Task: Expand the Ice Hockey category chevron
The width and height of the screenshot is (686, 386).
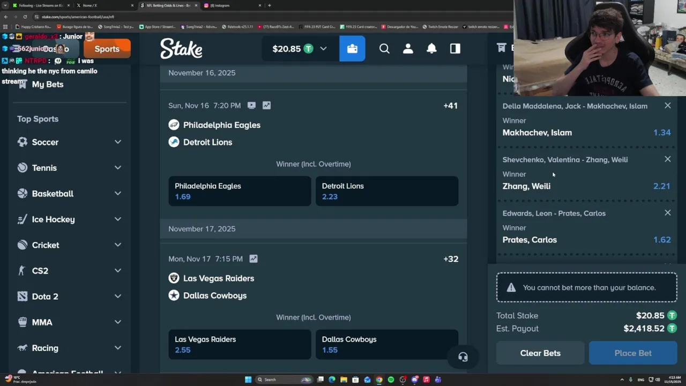Action: 117,219
